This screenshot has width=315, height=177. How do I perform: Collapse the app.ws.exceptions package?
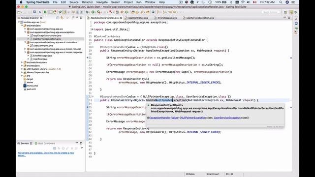[25, 32]
